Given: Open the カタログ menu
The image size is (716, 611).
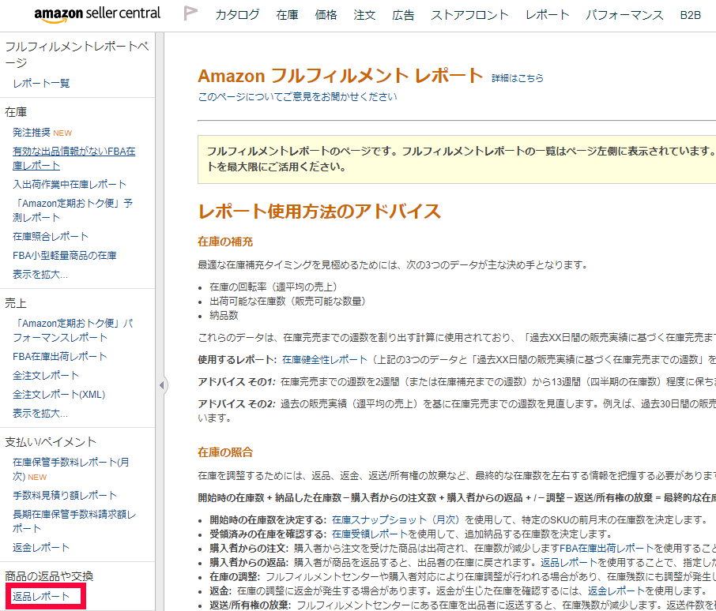Looking at the screenshot, I should 237,15.
